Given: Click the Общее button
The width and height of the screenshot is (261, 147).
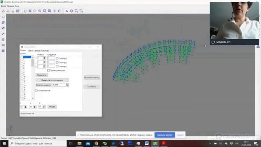Looking at the screenshot, I should click(x=52, y=107).
